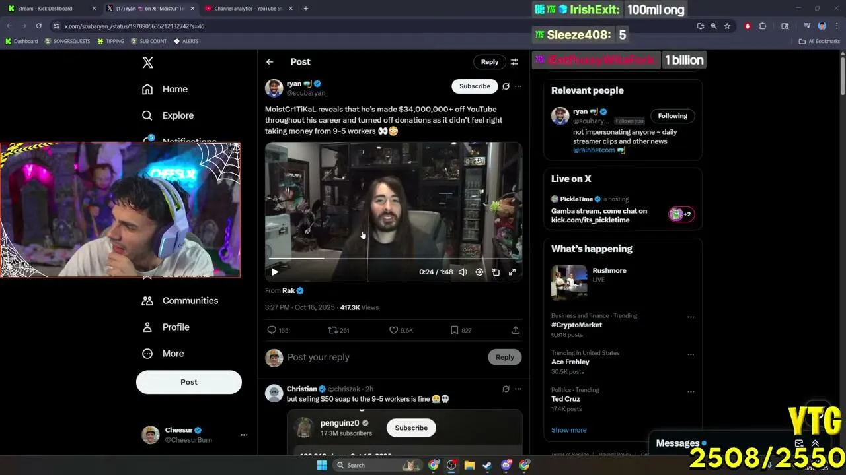Open the Rushmore live event thumbnail
The height and width of the screenshot is (475, 846).
pyautogui.click(x=569, y=282)
